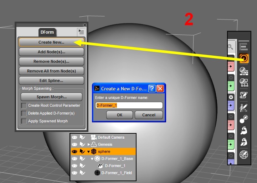Toggle visibility eye of D-Former_1_Base

74,159
